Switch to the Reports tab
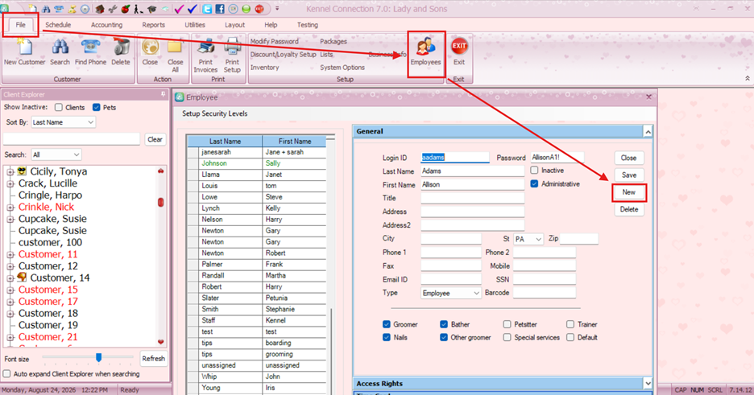This screenshot has width=754, height=395. point(153,25)
